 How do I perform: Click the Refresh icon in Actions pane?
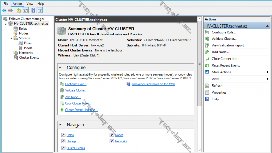(x=207, y=86)
